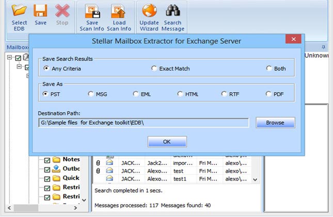Click envelope icon in 'test1' row
This screenshot has height=217, width=333.
(x=109, y=179)
